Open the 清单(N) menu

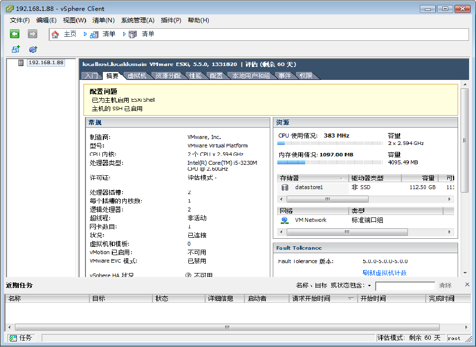[x=103, y=20]
